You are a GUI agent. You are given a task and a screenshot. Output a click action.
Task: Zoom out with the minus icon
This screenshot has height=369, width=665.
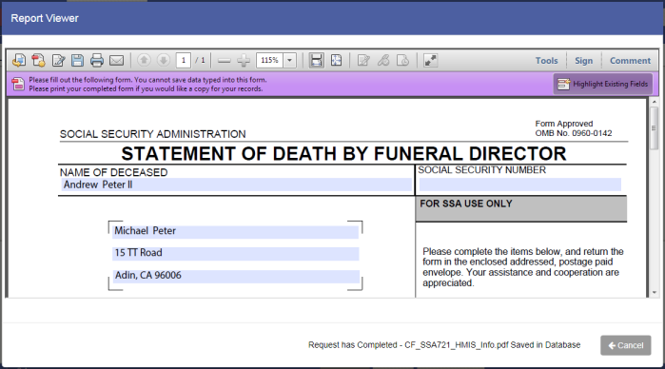[x=224, y=61]
